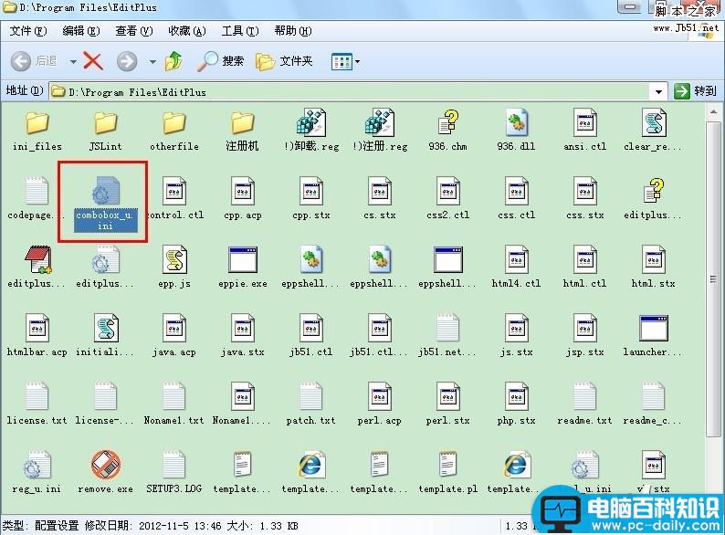Click the vertical scrollbar up arrow
This screenshot has height=535, width=725.
[713, 112]
